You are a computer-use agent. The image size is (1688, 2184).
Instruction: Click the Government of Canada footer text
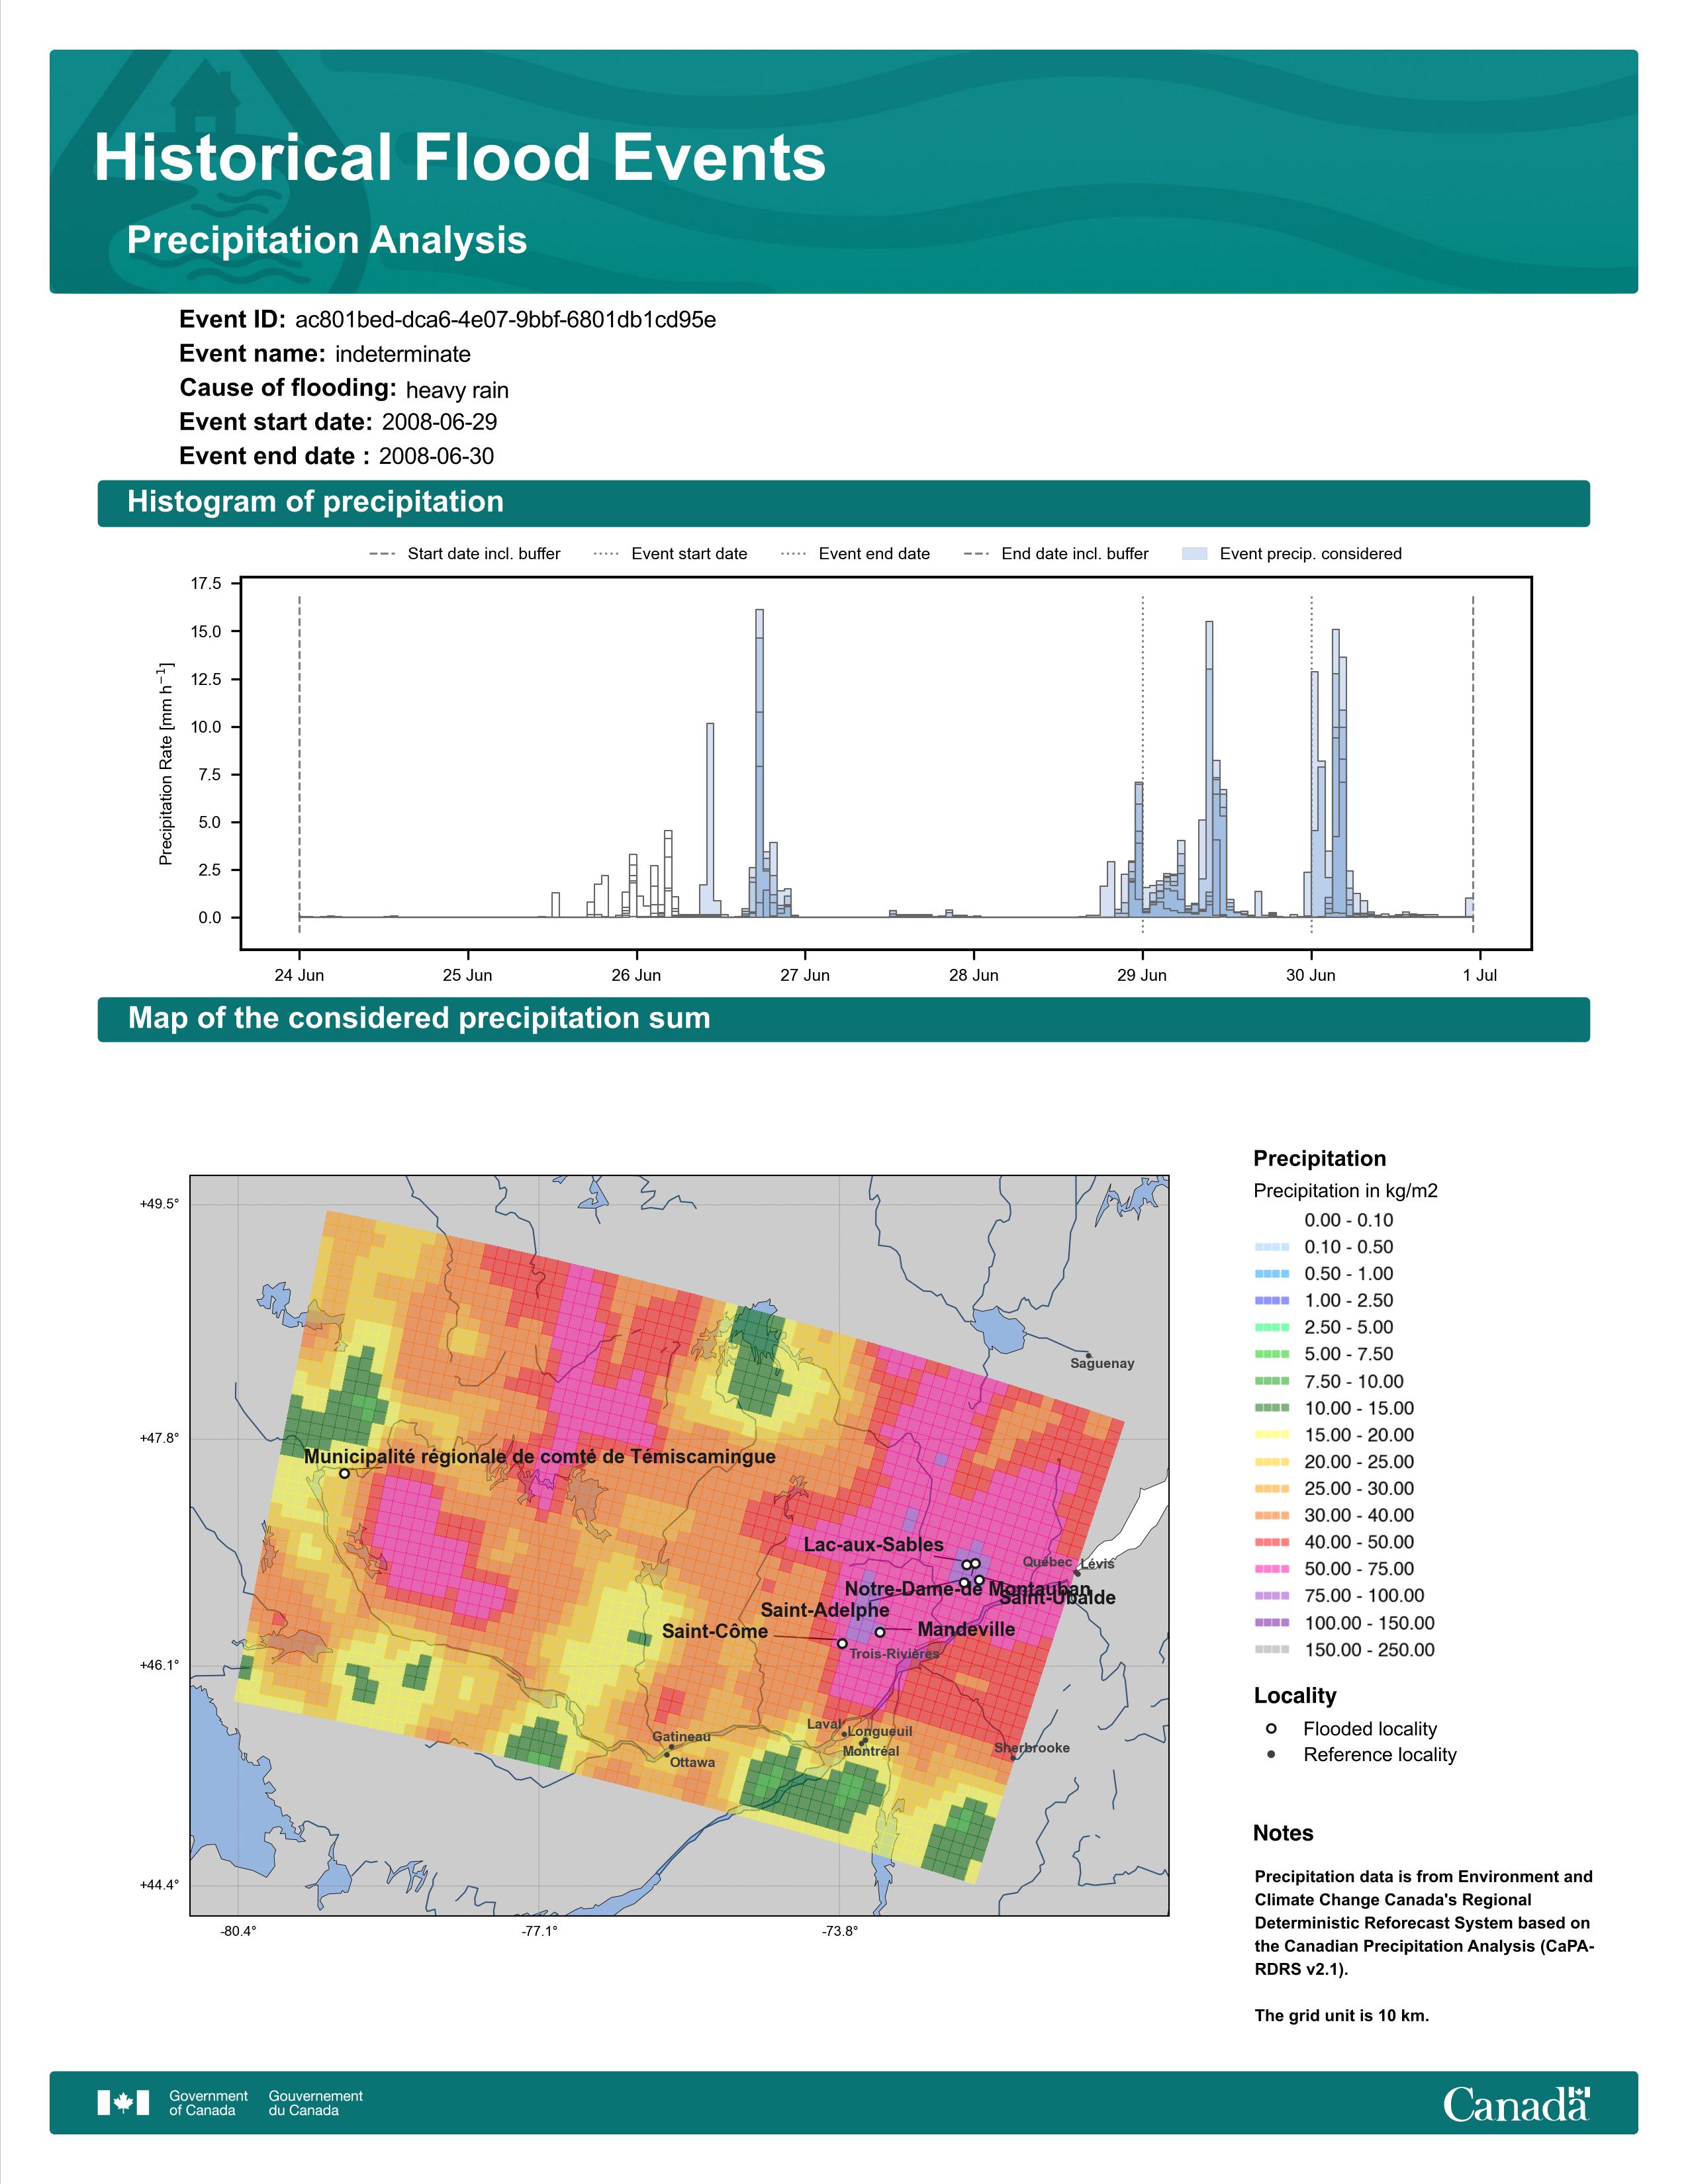[x=208, y=2103]
